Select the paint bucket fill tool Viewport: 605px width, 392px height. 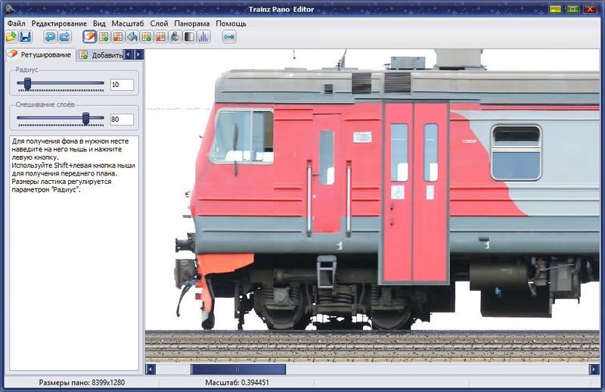(132, 36)
